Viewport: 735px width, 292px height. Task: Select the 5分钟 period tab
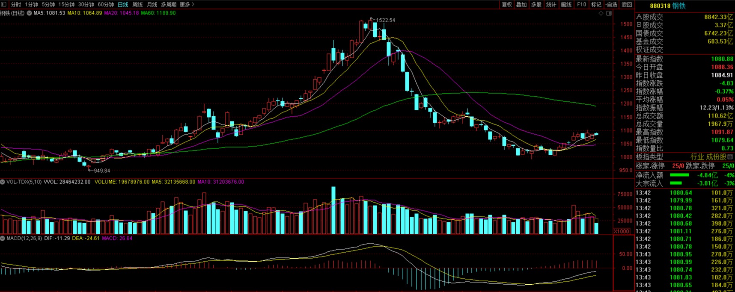pyautogui.click(x=48, y=5)
